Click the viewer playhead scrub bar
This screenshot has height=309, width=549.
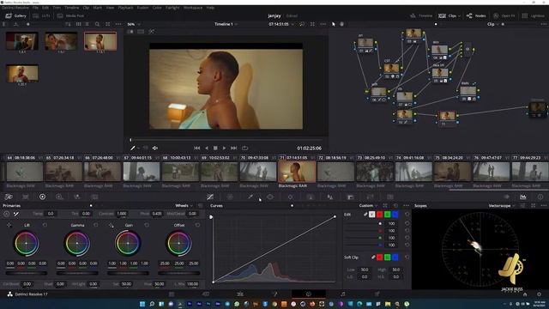226,140
